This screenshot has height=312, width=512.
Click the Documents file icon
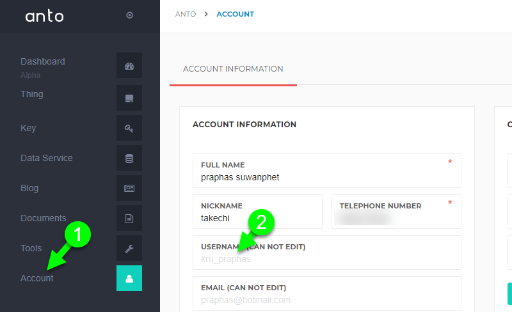point(129,219)
